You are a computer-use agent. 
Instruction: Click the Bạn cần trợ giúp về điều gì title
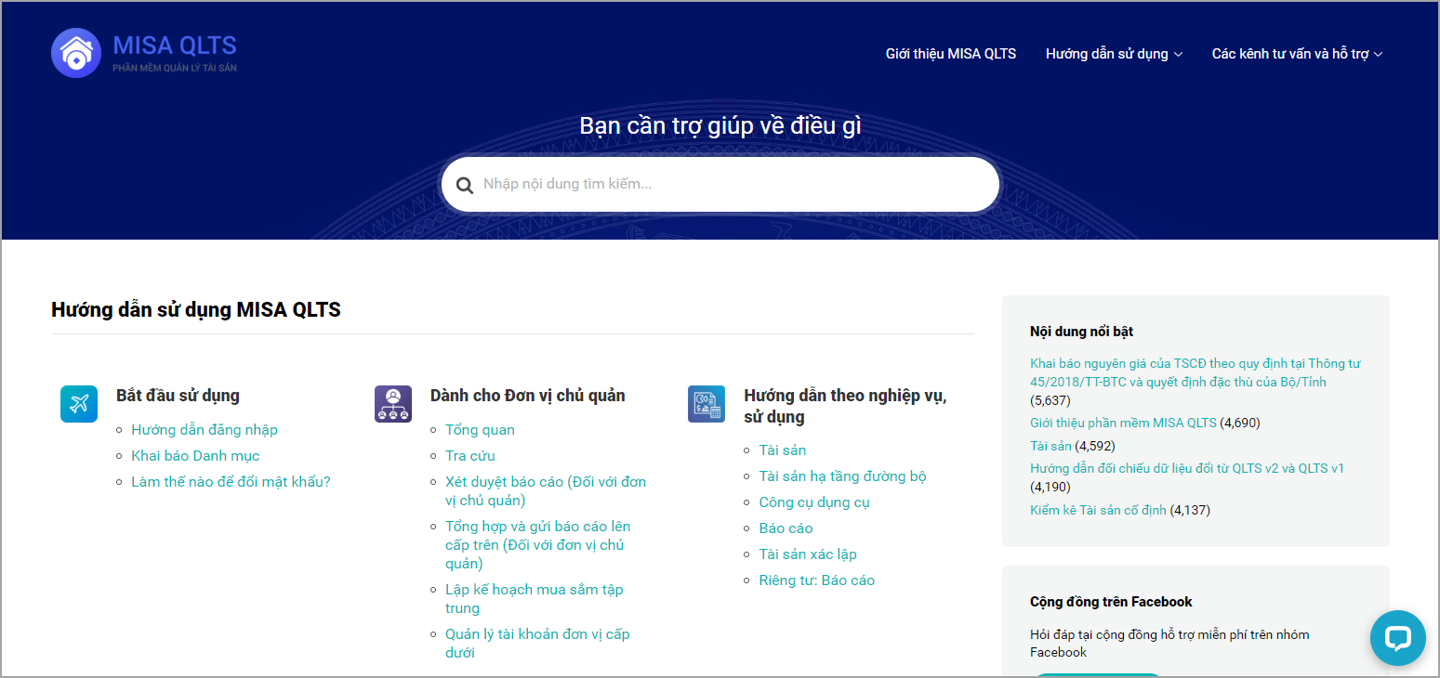pos(720,125)
